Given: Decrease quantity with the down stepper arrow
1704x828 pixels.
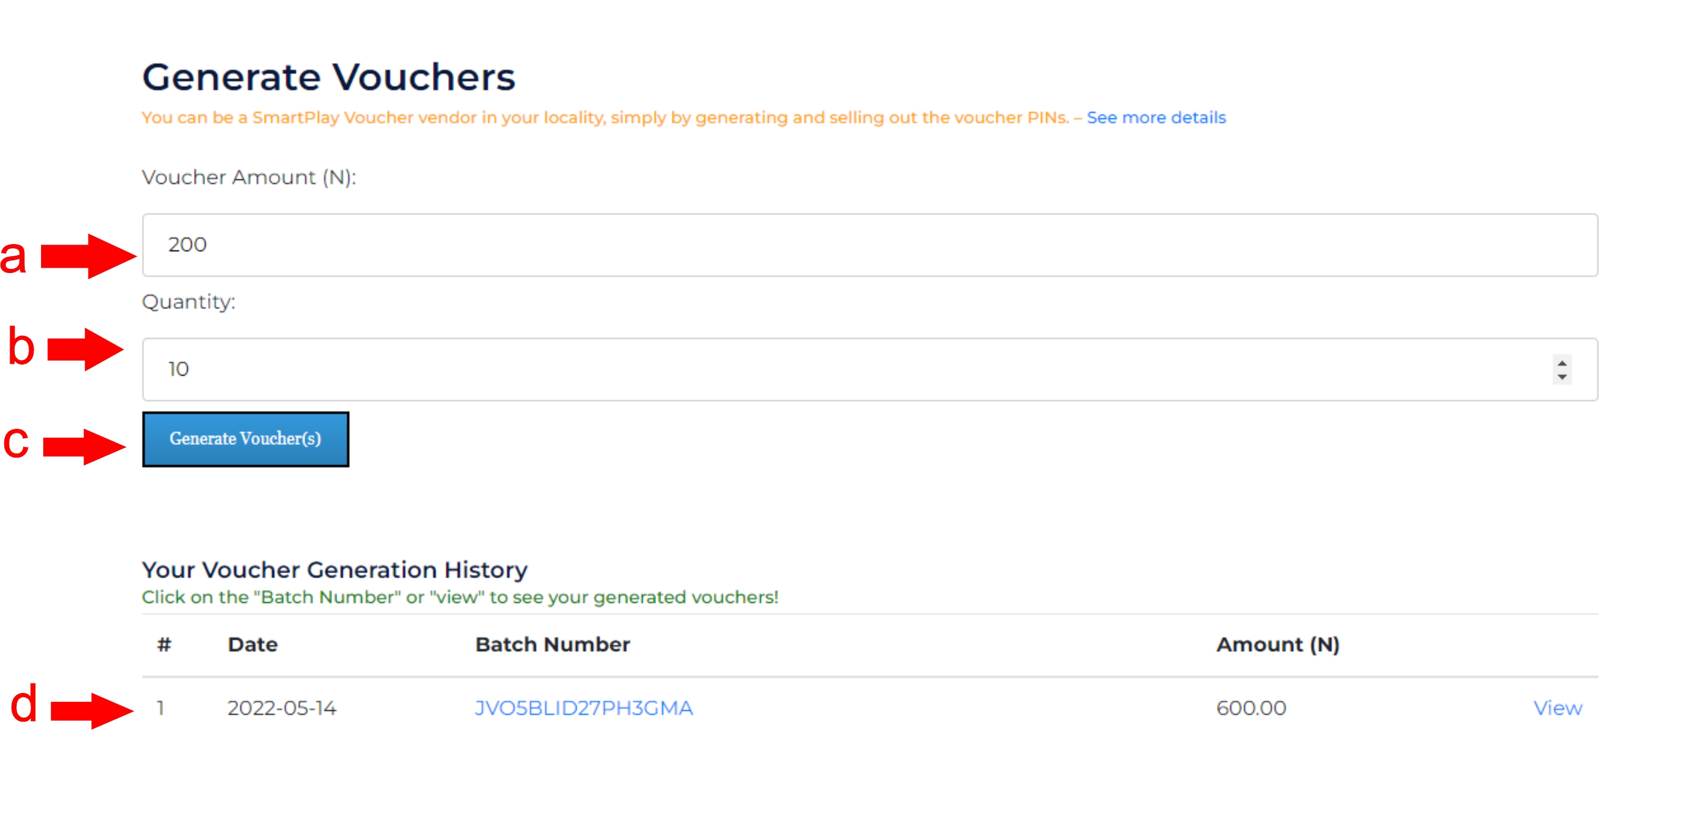Looking at the screenshot, I should [1561, 377].
